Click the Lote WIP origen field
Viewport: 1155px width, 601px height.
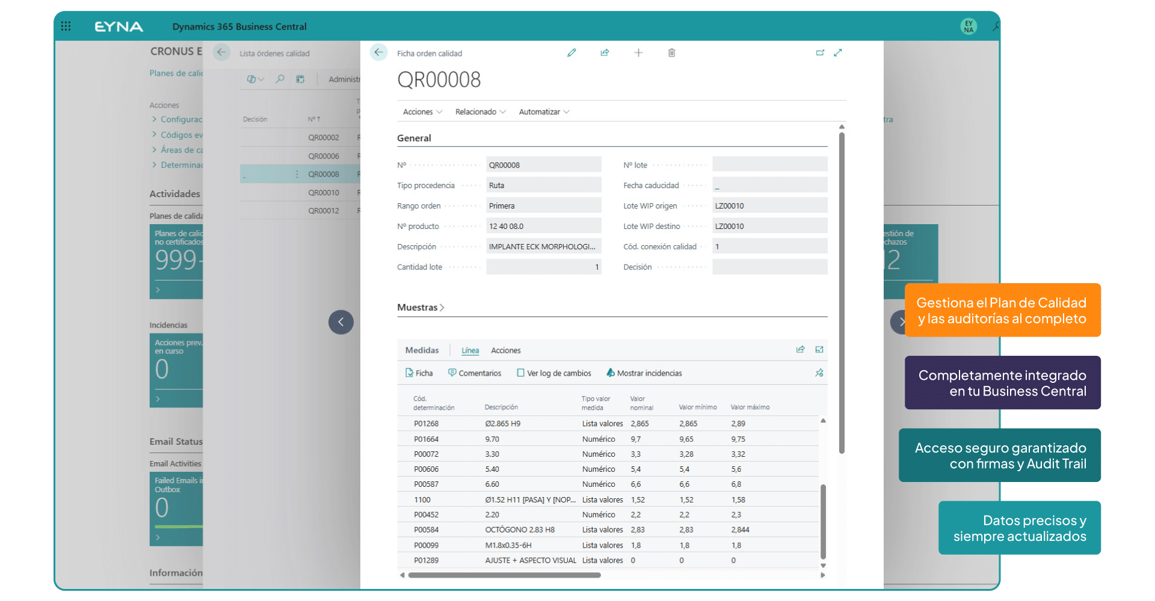coord(770,206)
